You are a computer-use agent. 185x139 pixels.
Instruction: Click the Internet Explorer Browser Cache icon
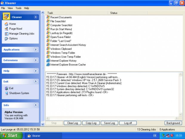(x=48, y=65)
